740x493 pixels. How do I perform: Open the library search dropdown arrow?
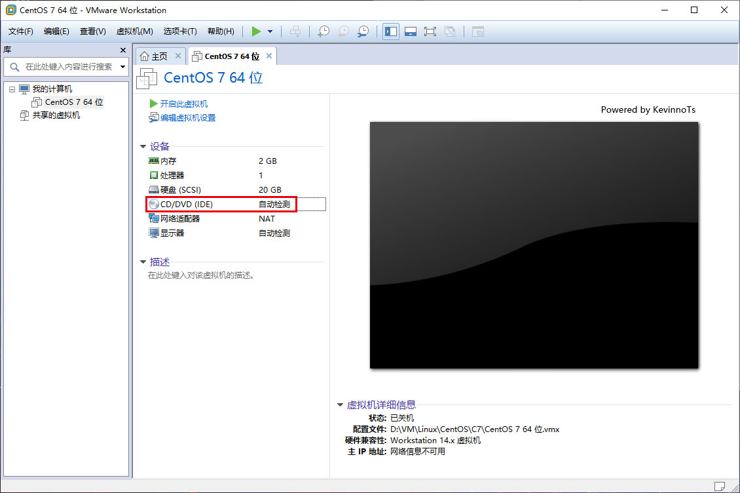[122, 67]
